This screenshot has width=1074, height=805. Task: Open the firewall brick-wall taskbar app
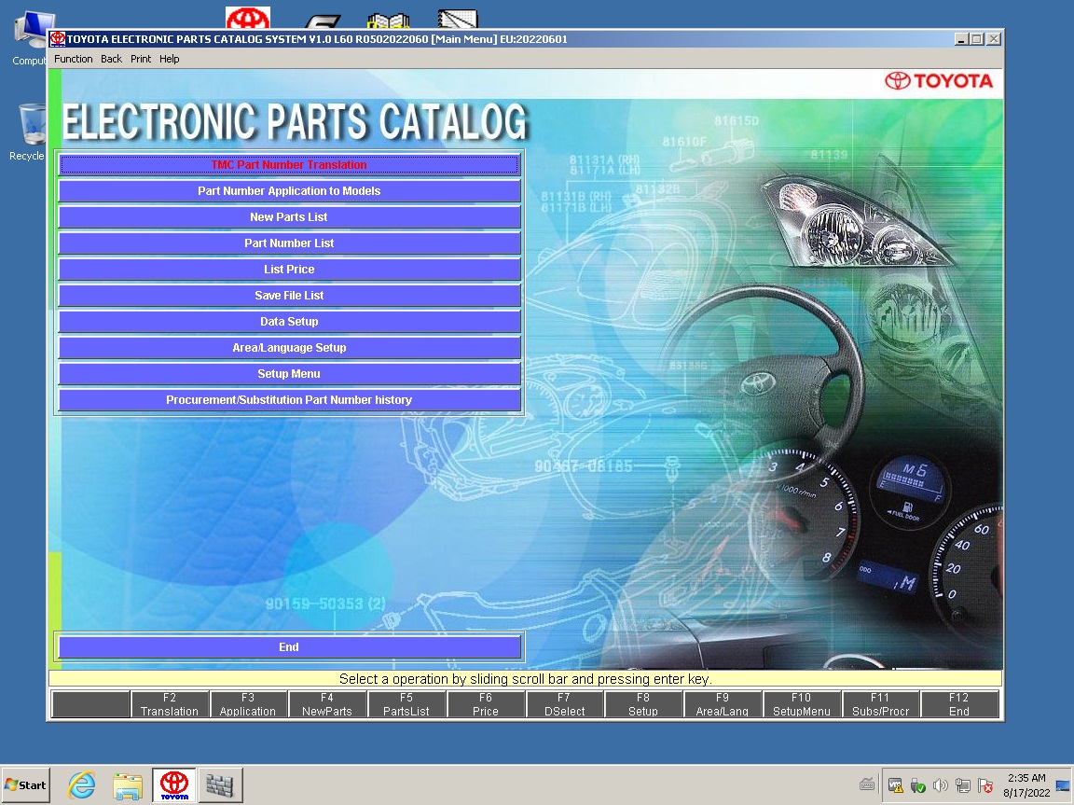point(220,785)
